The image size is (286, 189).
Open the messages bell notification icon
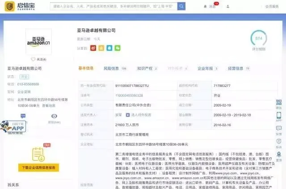coord(205,6)
